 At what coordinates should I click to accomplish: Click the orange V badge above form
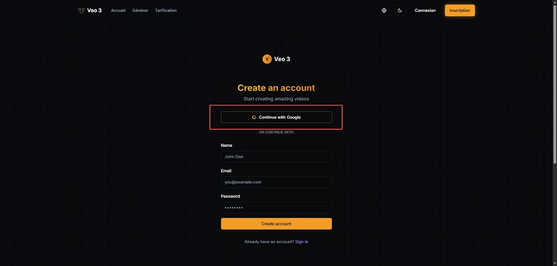point(267,59)
